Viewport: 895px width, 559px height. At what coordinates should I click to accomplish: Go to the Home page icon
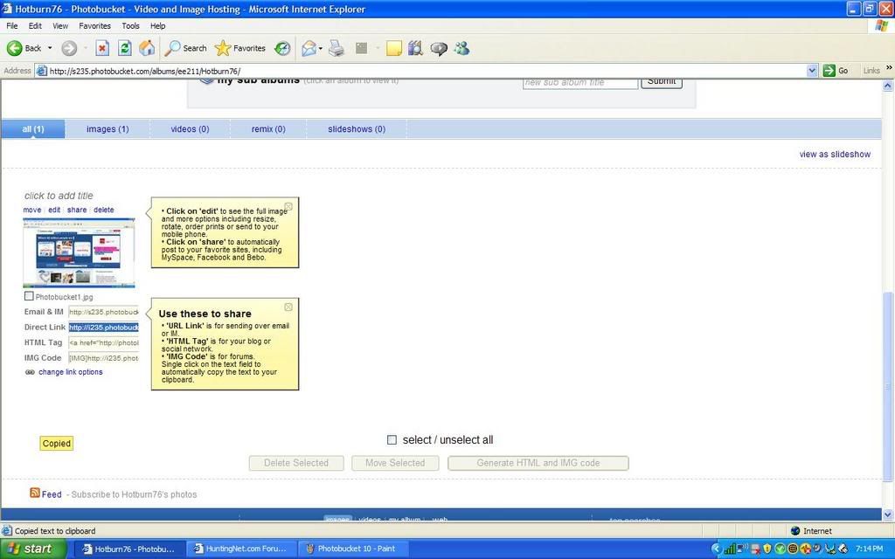147,49
